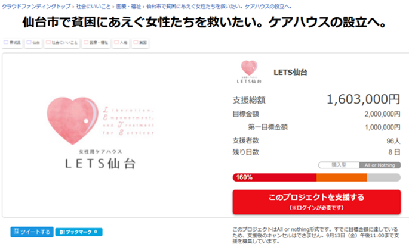
Task: Select the 貧困 tag
Action: tap(140, 43)
